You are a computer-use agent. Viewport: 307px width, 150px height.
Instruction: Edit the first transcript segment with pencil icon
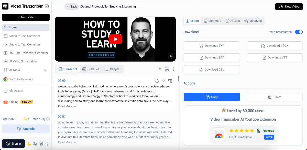[163, 80]
